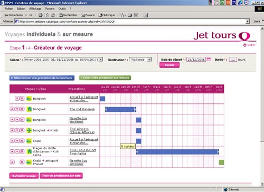Open Navette link in Bangkok row
Screen dimensions: 264x192
click(x=78, y=120)
